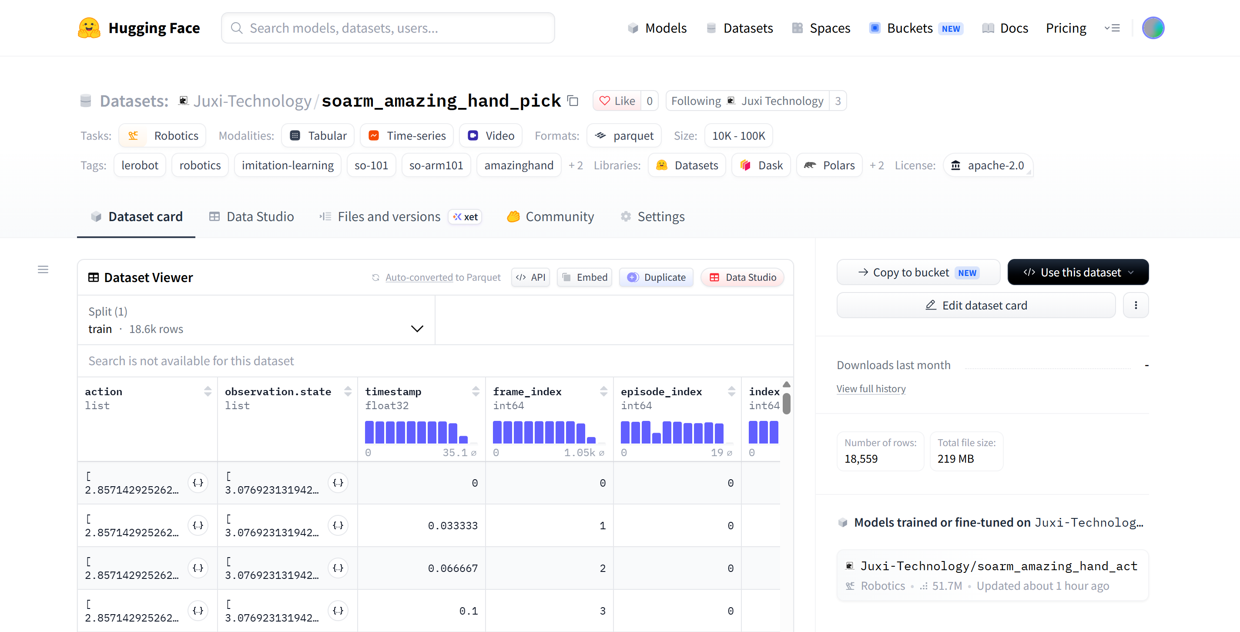Sort by the frame_index column

point(603,391)
